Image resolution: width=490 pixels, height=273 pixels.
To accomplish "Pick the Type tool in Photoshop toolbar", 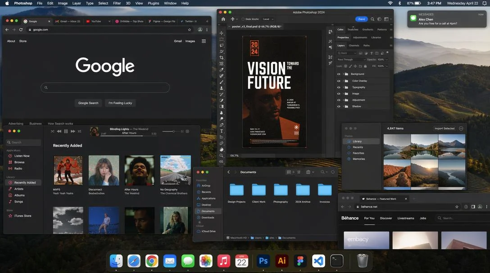I will (x=222, y=131).
